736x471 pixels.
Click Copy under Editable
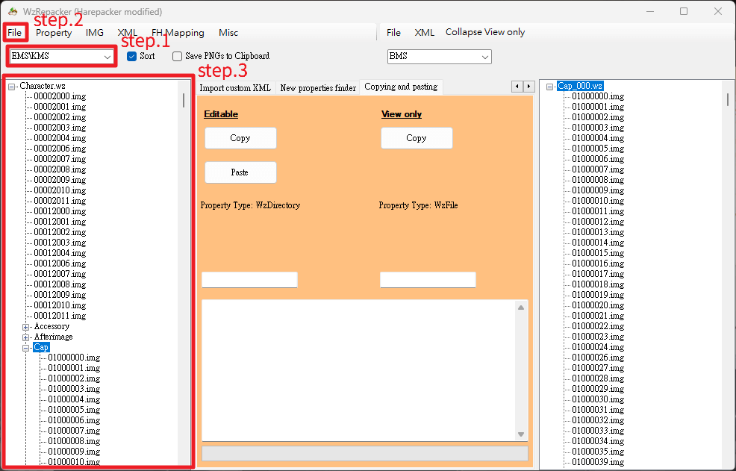click(240, 138)
